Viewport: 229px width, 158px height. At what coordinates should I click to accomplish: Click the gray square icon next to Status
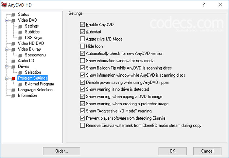click(x=13, y=15)
